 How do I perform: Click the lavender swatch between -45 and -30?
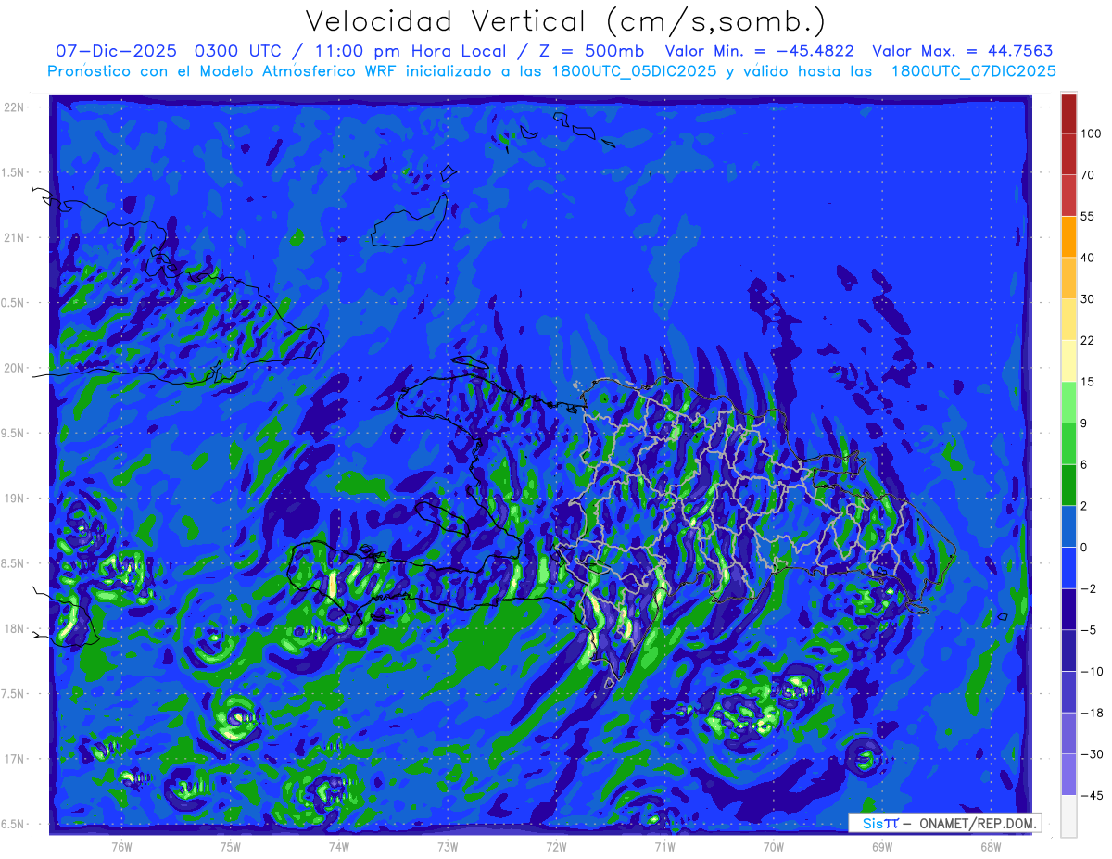coord(1068,775)
